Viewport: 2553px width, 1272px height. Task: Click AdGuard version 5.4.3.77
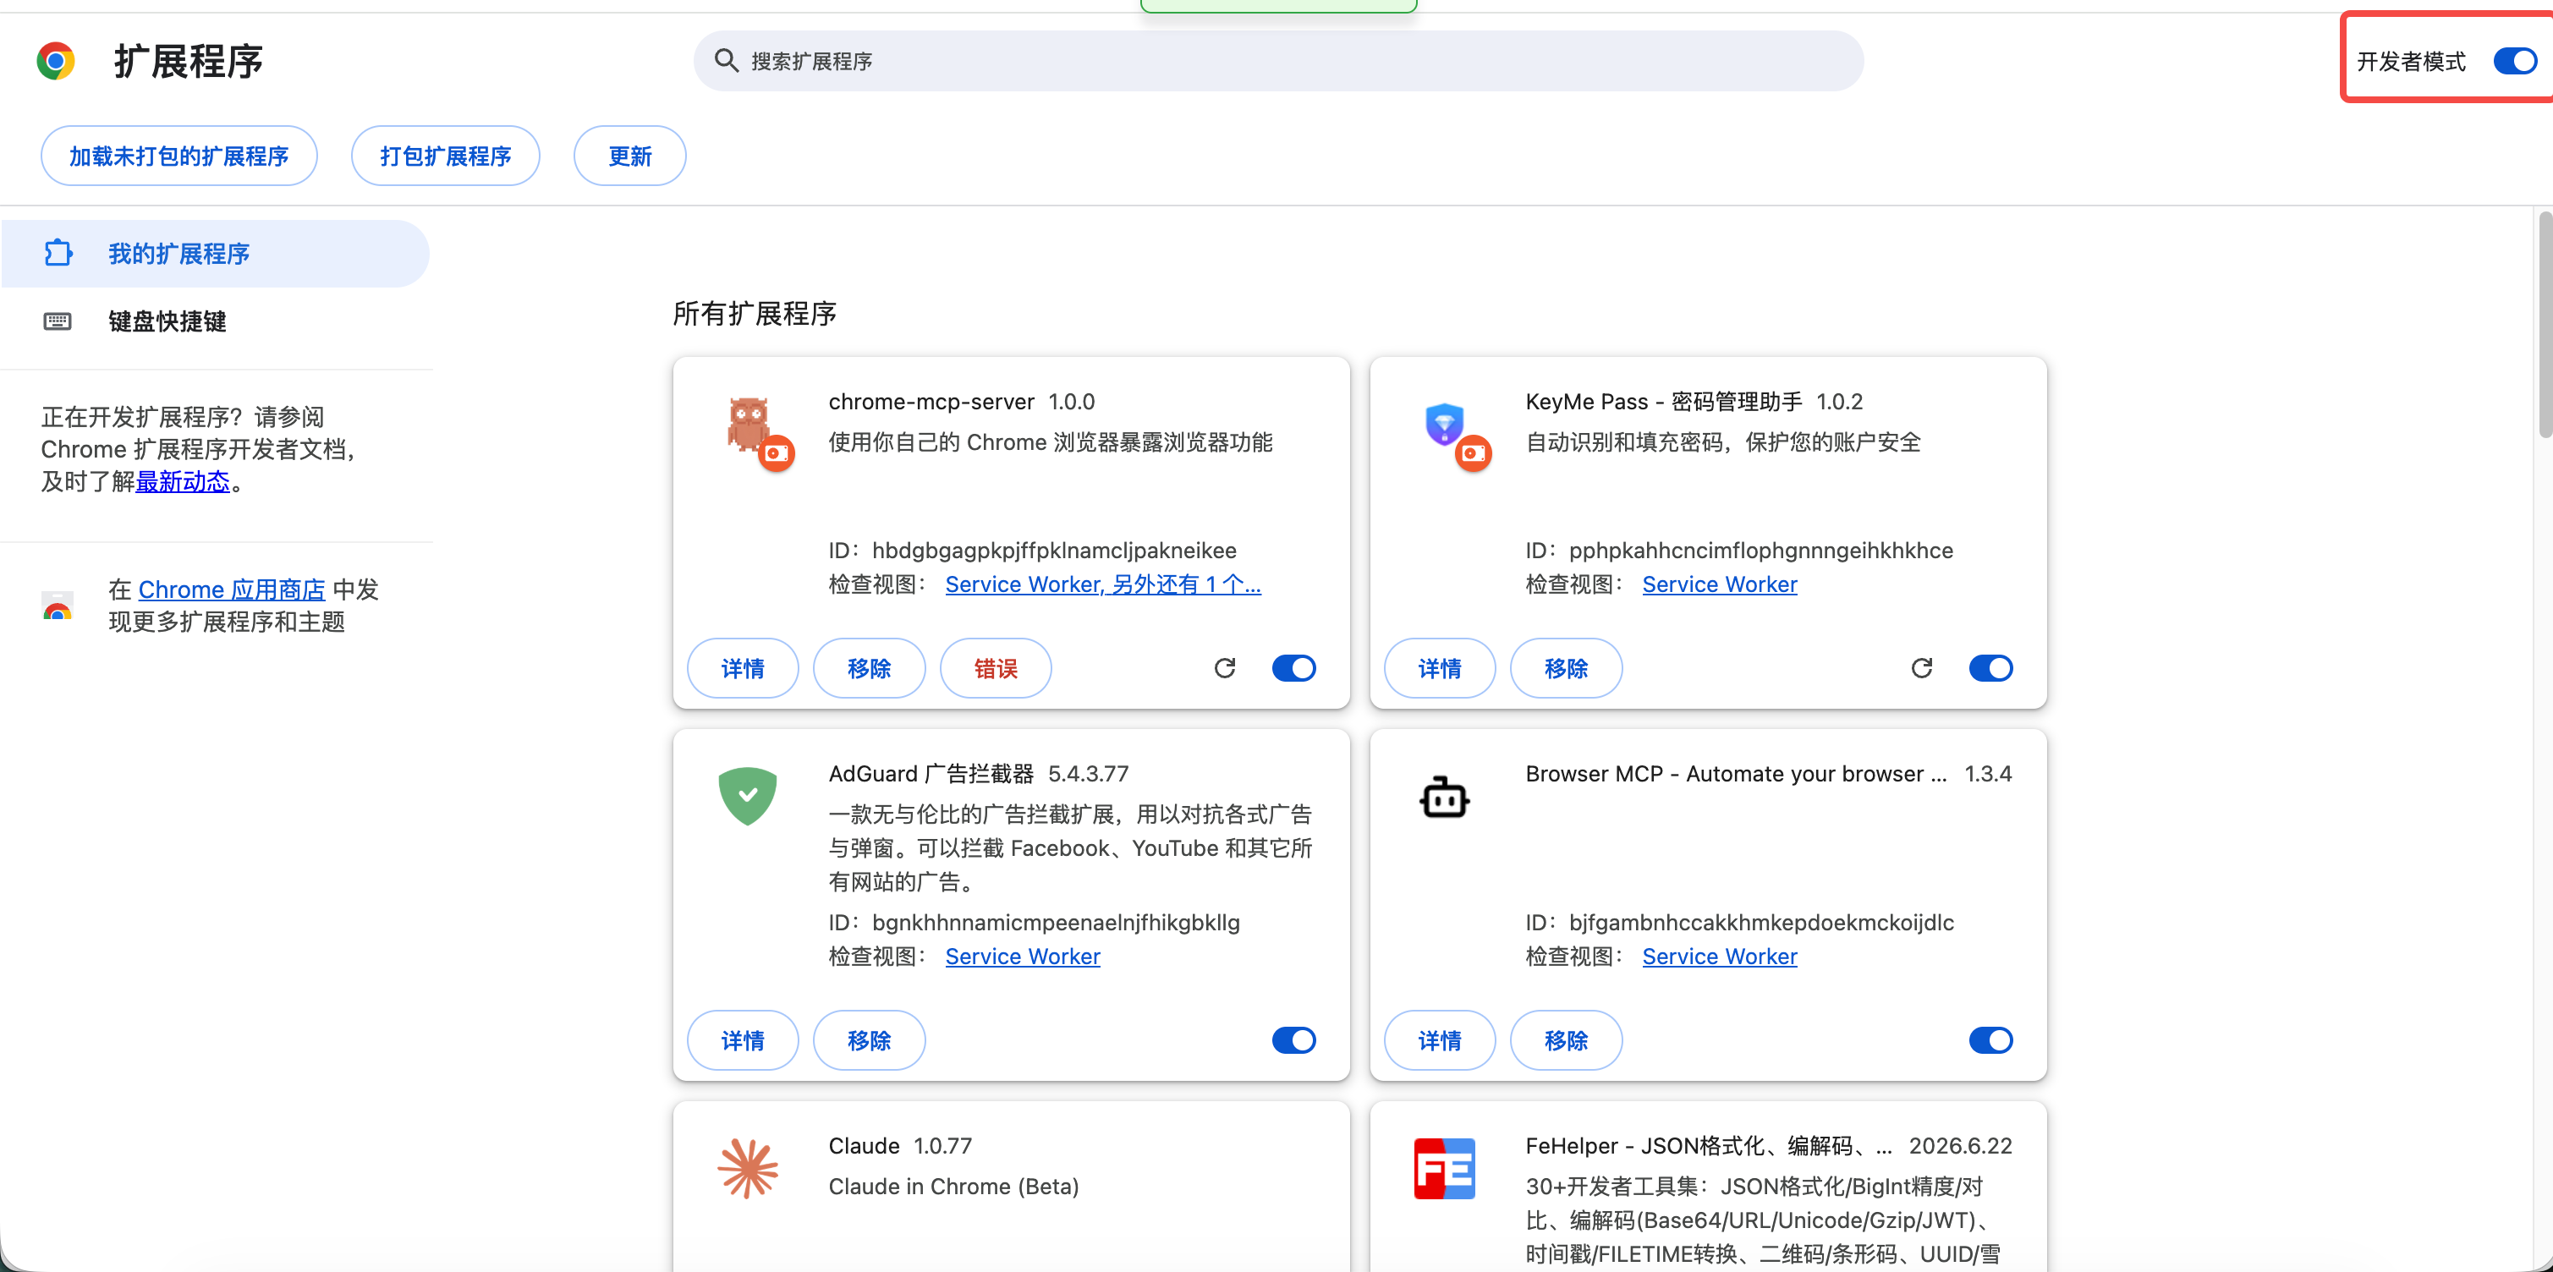point(1088,774)
